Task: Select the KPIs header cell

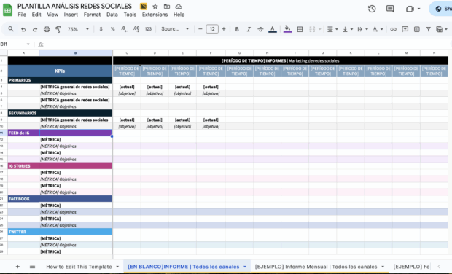Action: coord(60,71)
